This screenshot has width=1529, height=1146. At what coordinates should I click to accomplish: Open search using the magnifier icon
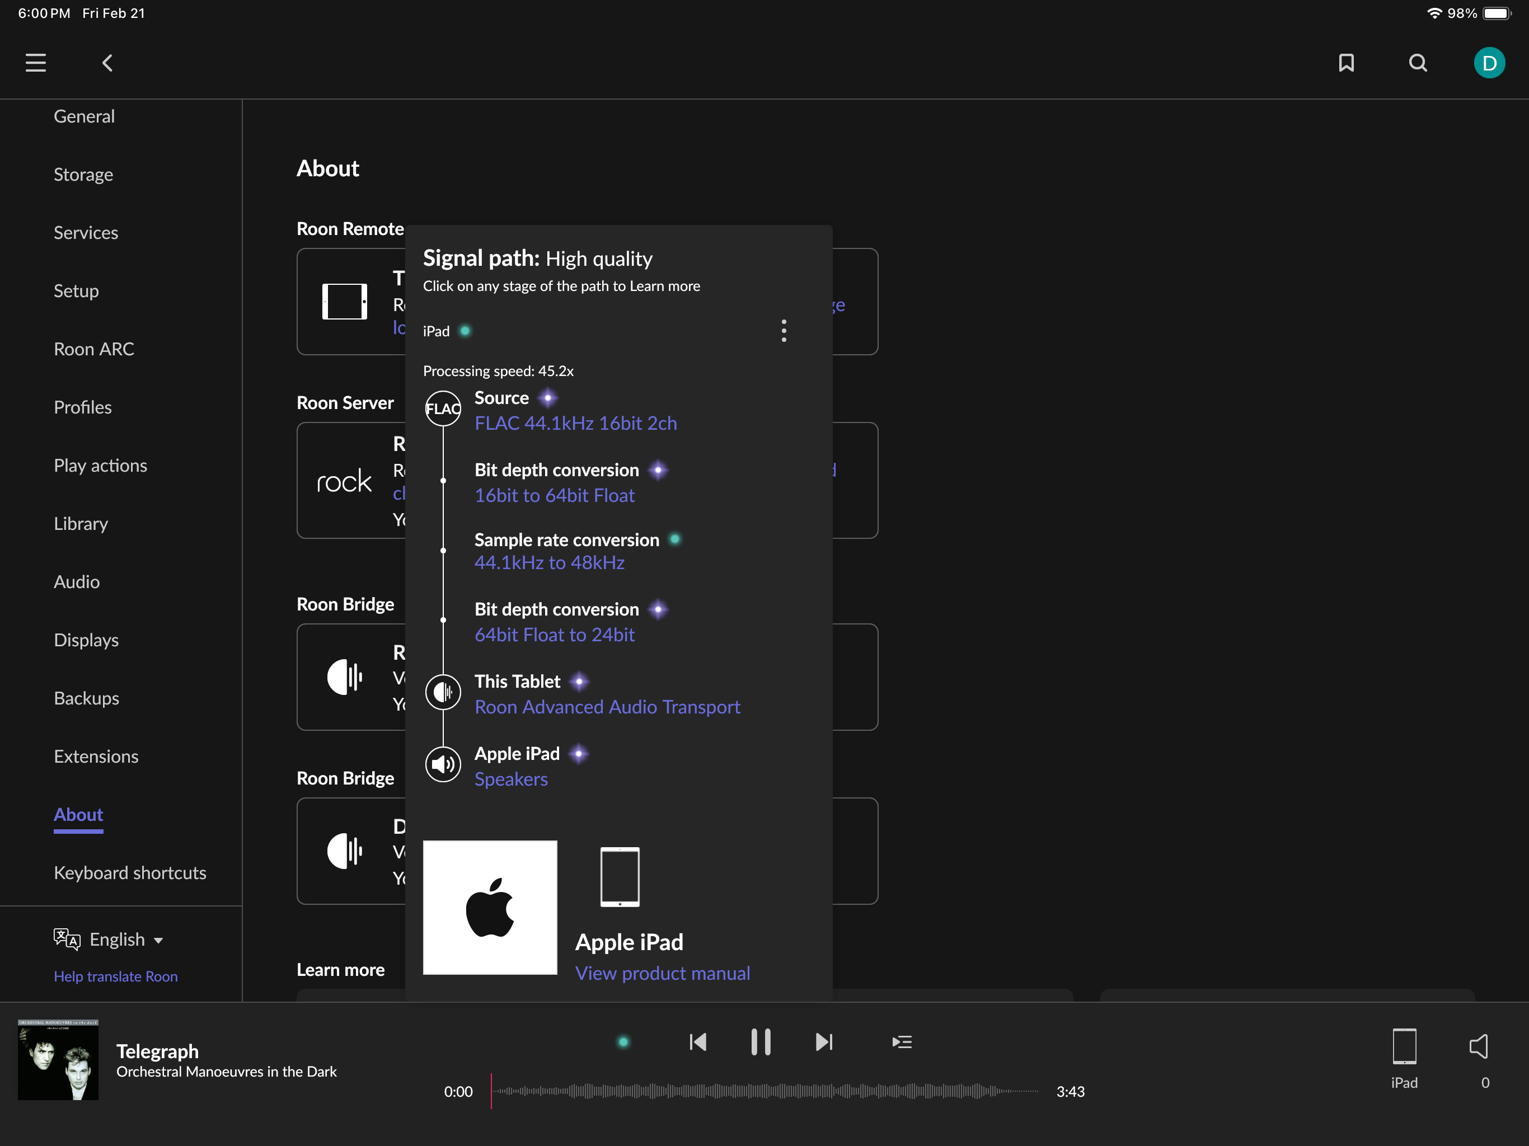click(1418, 63)
